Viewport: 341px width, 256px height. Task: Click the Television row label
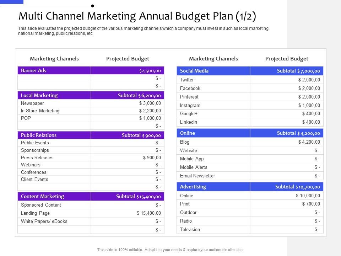190,229
